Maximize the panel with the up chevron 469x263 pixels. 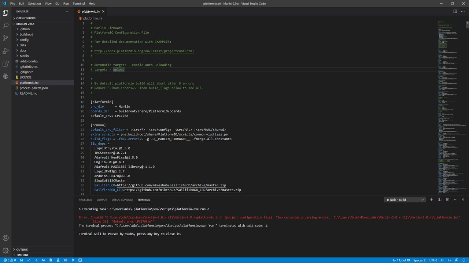[455, 199]
